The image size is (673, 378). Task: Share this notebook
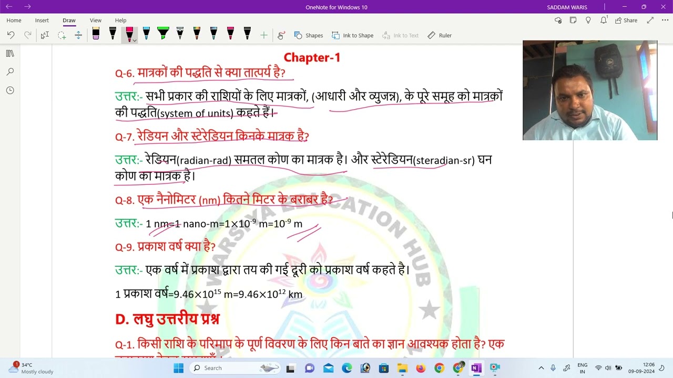pyautogui.click(x=626, y=20)
